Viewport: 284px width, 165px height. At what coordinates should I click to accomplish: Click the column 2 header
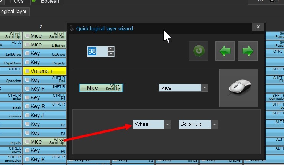coord(41,26)
